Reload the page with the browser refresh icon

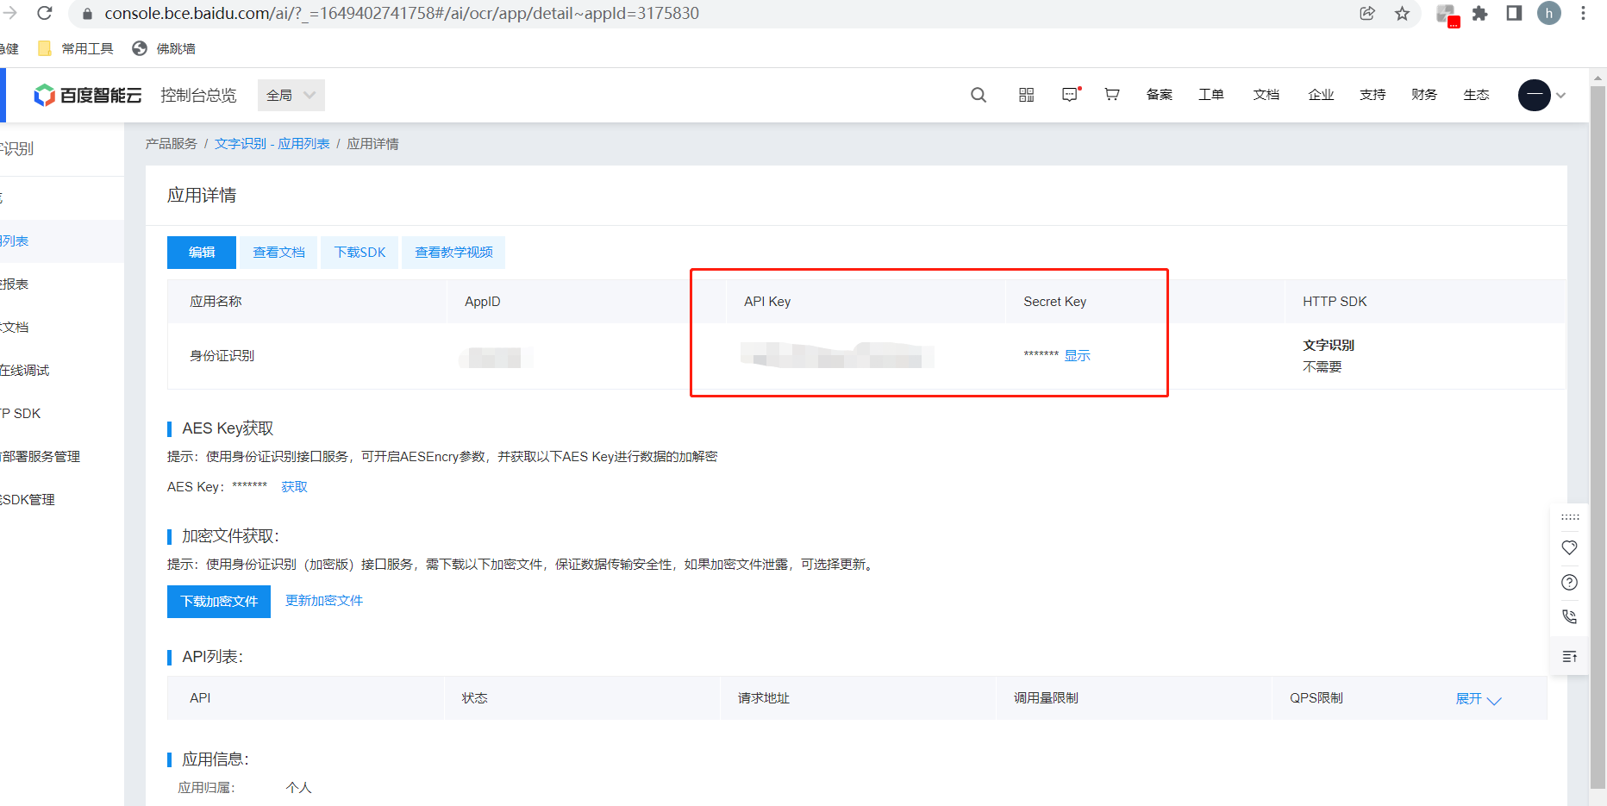pyautogui.click(x=45, y=13)
